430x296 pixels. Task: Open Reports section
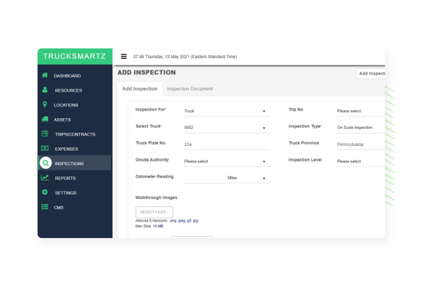point(66,178)
